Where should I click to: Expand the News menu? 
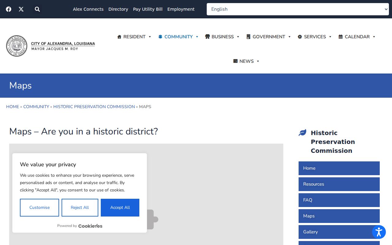click(246, 61)
